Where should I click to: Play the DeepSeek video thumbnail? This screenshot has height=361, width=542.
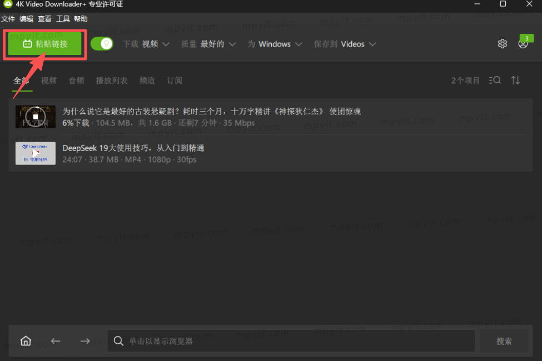35,153
